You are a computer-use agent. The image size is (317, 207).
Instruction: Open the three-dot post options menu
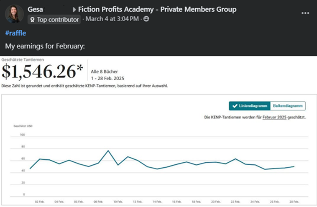pos(305,13)
